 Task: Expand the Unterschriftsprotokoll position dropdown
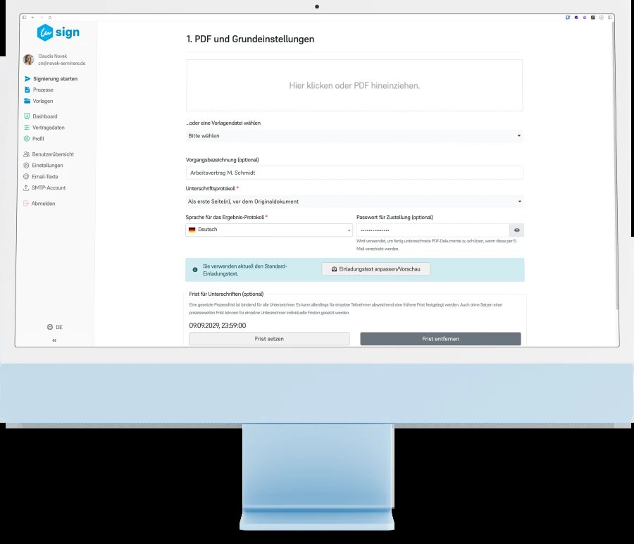tap(354, 202)
